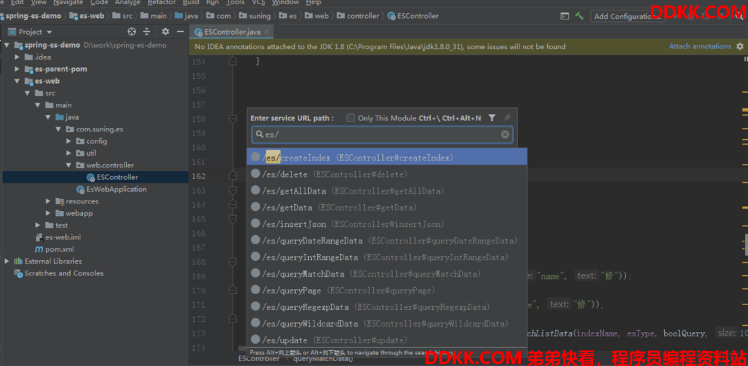Click the round icon beside /es/createIndex
This screenshot has width=748, height=366.
(256, 157)
